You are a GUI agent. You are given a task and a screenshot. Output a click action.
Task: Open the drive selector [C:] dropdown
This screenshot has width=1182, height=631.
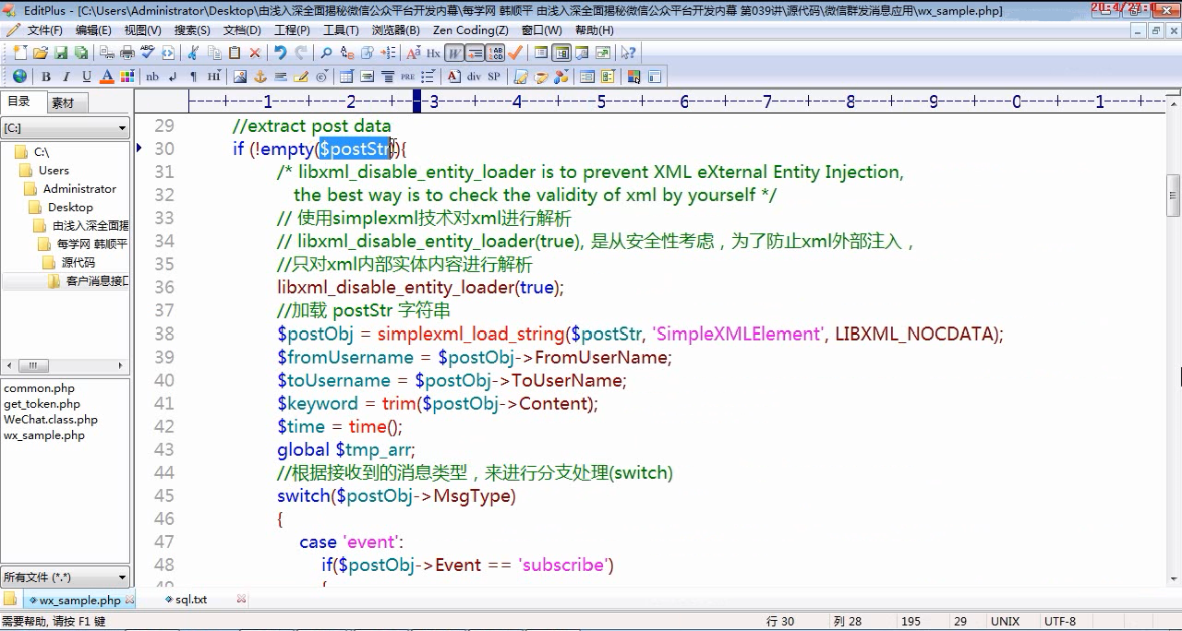pyautogui.click(x=66, y=128)
